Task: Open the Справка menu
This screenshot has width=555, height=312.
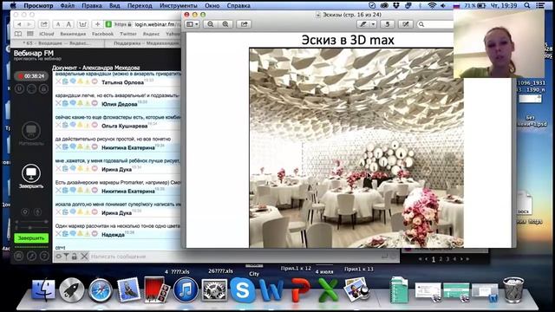Action: click(238, 6)
